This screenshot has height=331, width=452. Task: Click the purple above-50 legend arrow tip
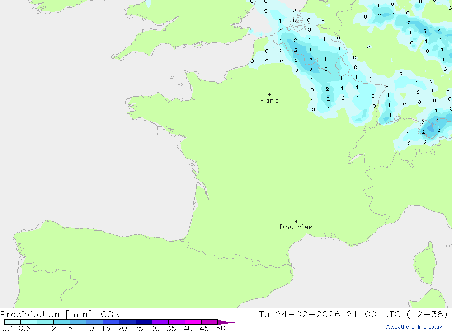coord(226,322)
